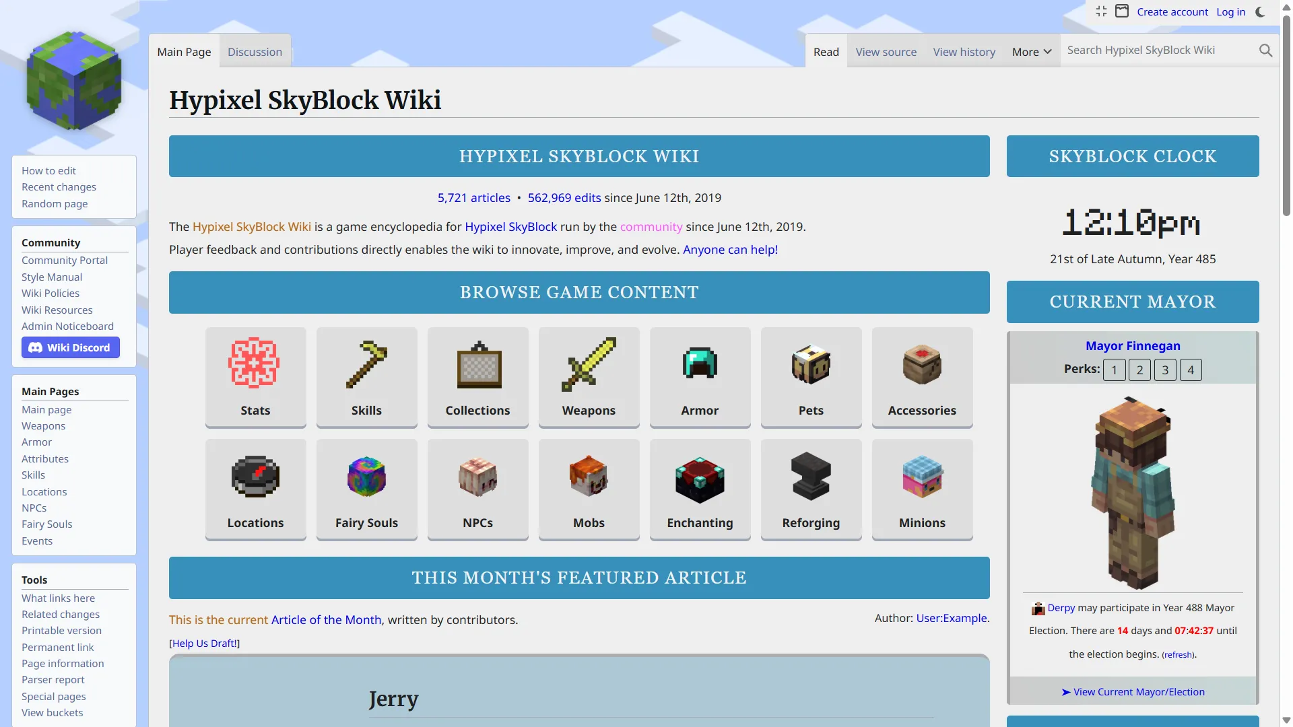Open Article of the Month link
The width and height of the screenshot is (1293, 727).
coord(327,620)
